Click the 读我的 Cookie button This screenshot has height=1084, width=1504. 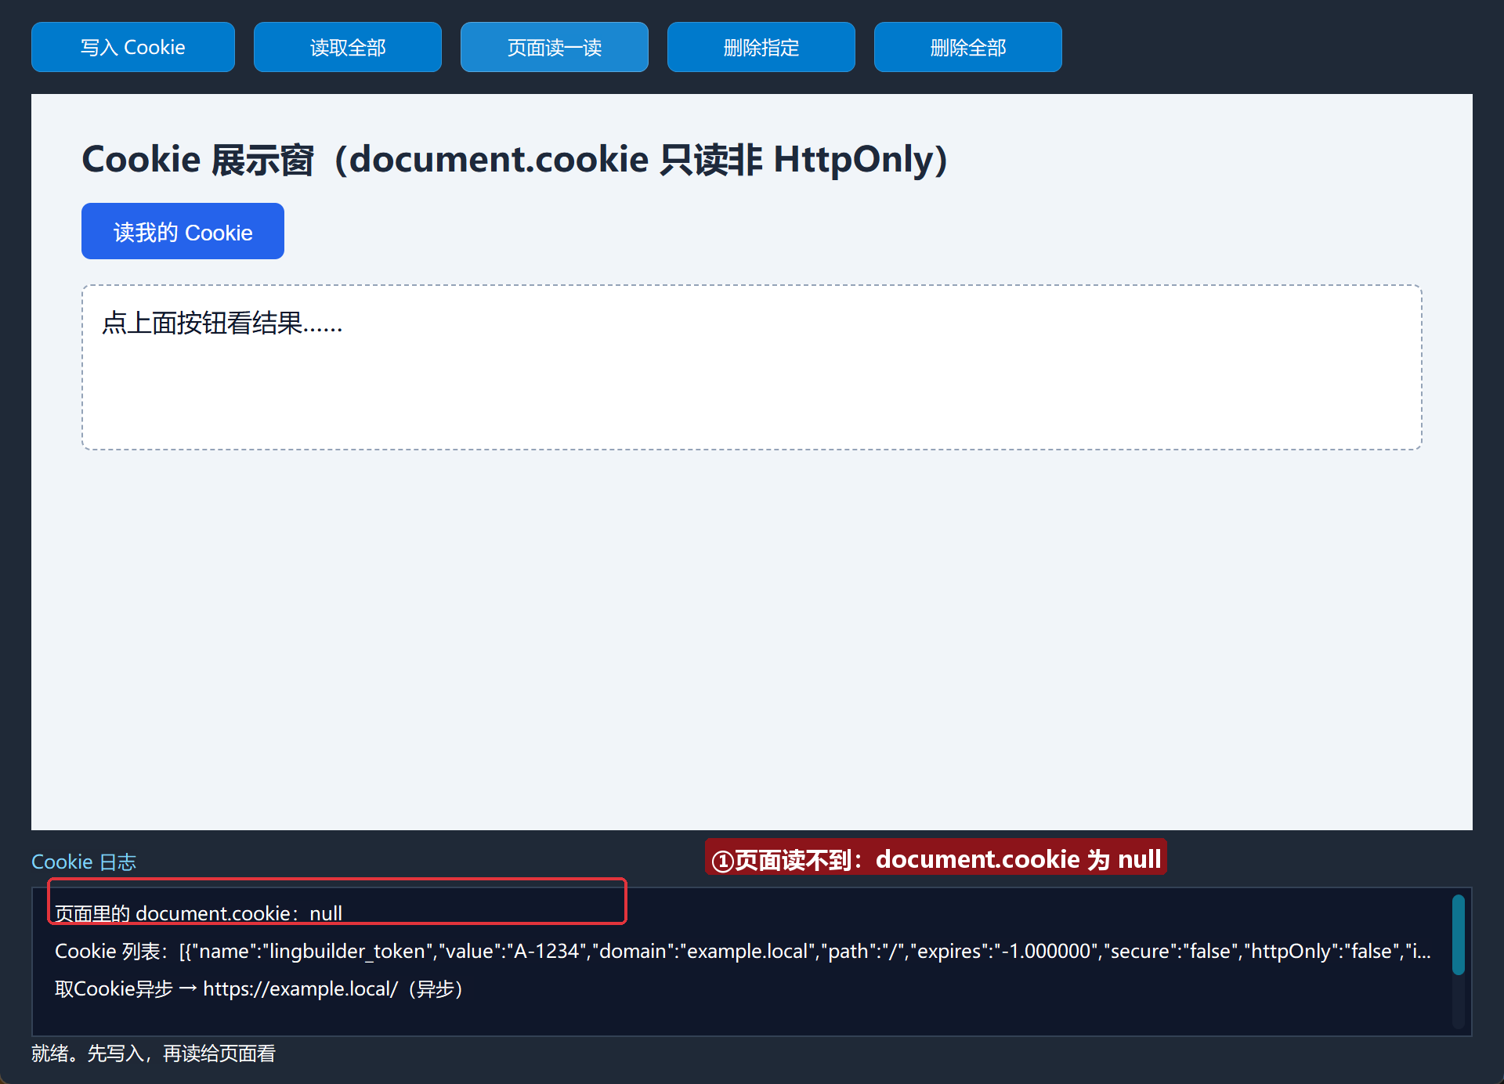(x=183, y=231)
